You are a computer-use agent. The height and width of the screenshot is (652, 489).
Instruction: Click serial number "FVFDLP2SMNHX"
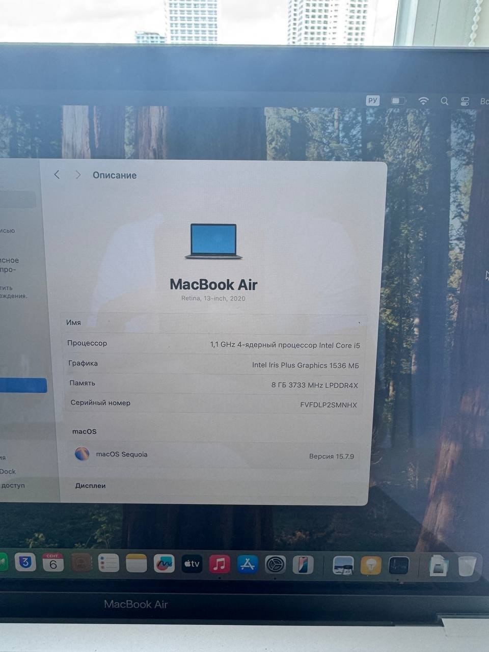(329, 405)
